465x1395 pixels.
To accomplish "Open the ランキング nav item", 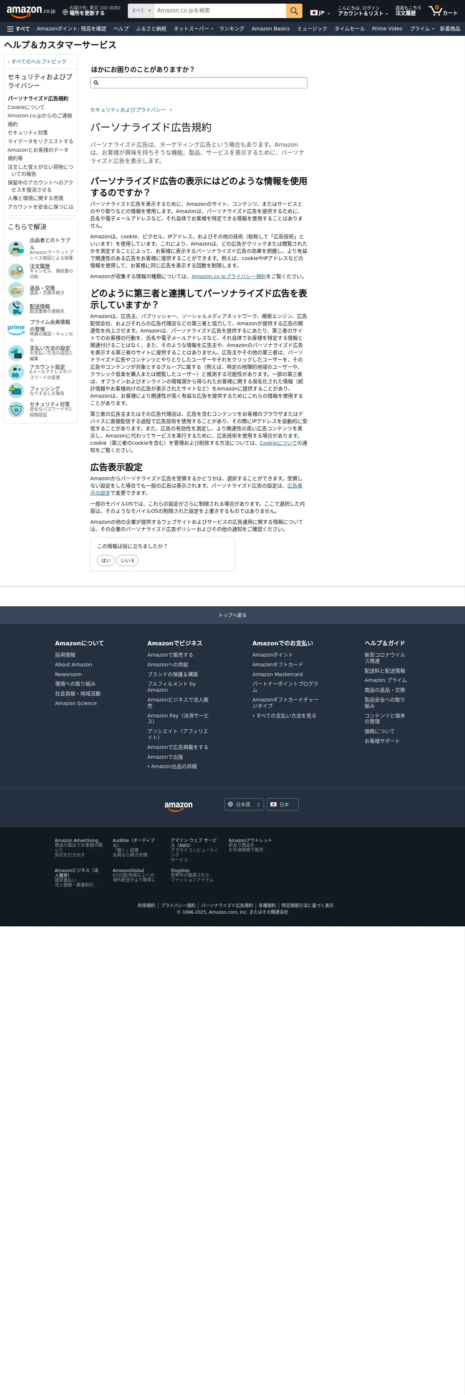I will pyautogui.click(x=232, y=29).
